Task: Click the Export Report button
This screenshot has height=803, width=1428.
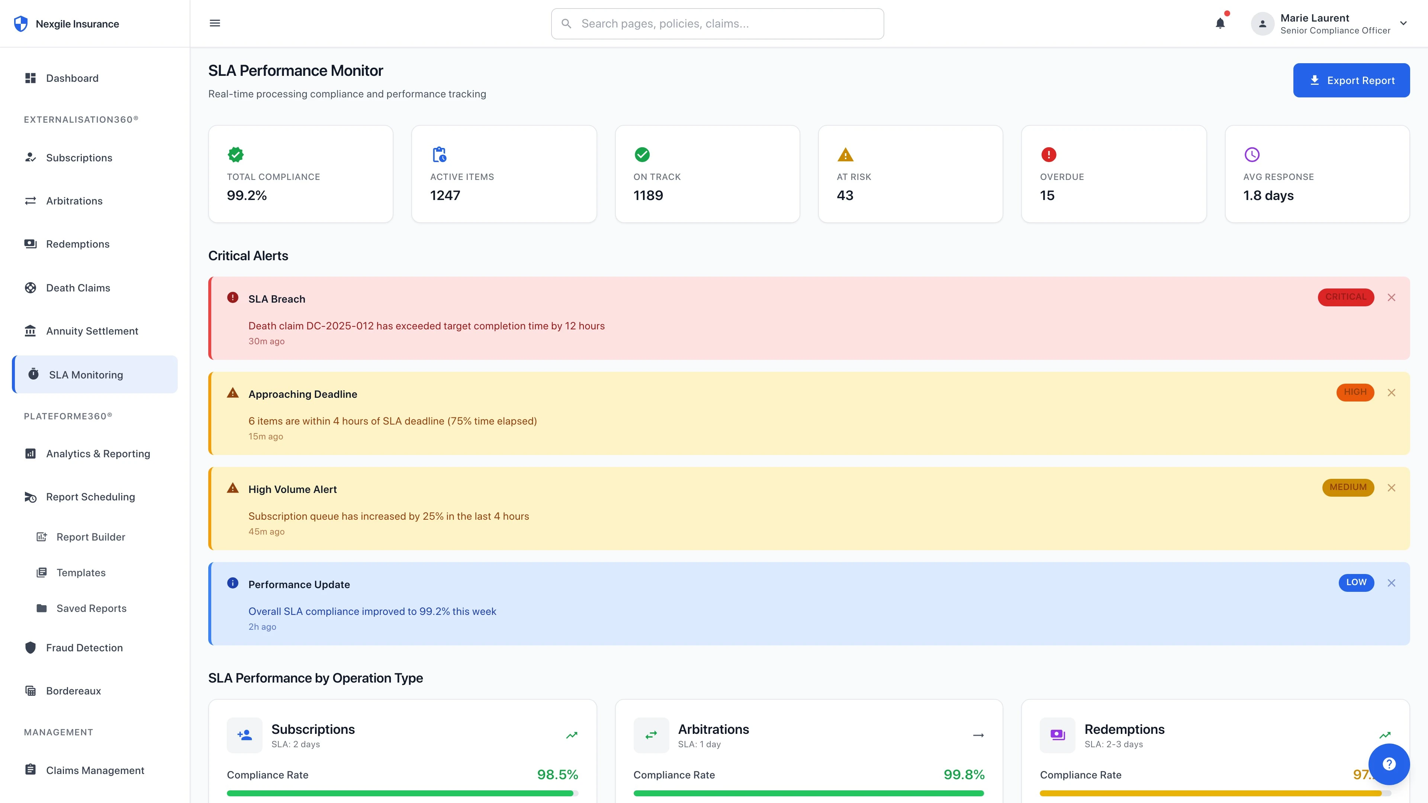Action: [x=1351, y=80]
